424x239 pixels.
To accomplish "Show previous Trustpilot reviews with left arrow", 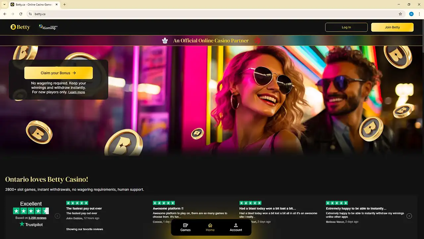I will [57, 216].
